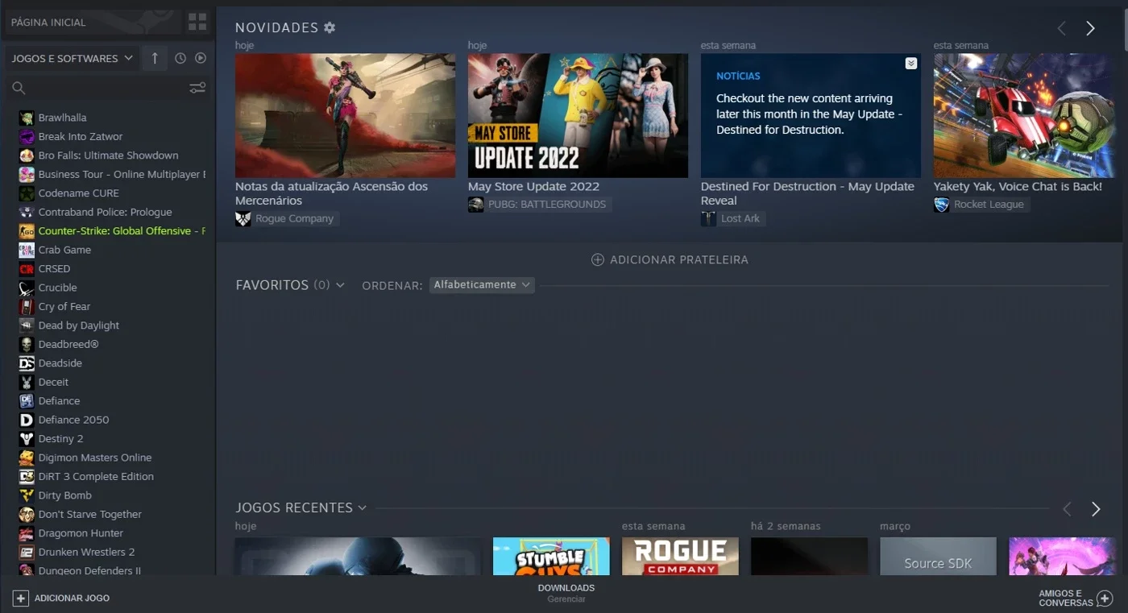Viewport: 1128px width, 613px height.
Task: Click the ready-to-play filter icon in sidebar
Action: coord(201,58)
